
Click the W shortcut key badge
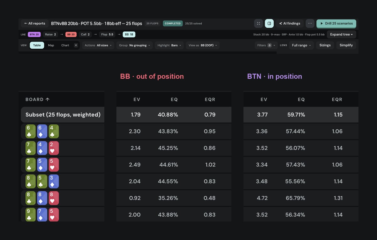coord(76,45)
